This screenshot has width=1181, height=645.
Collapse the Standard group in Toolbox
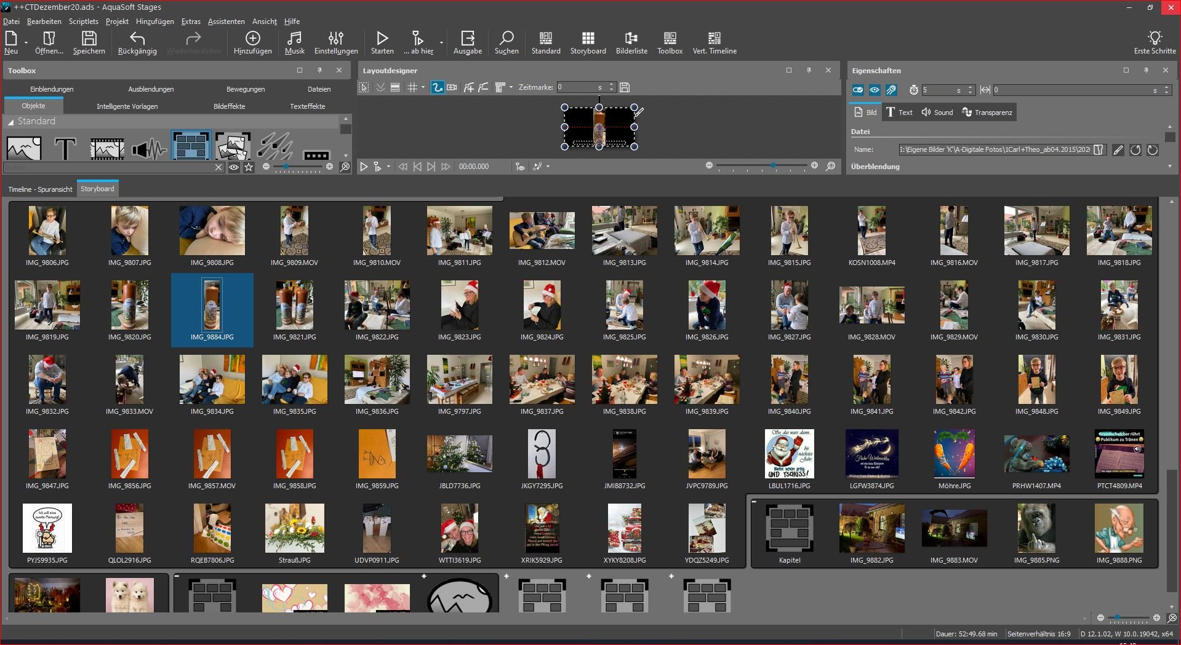10,122
